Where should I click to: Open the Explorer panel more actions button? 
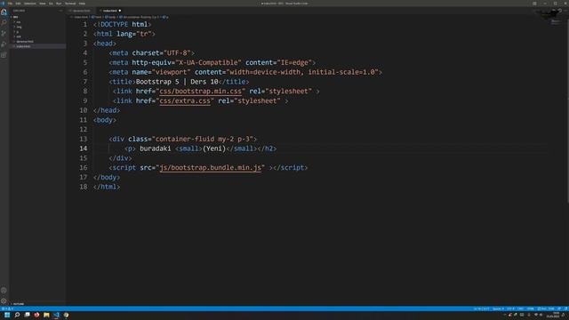tap(60, 11)
